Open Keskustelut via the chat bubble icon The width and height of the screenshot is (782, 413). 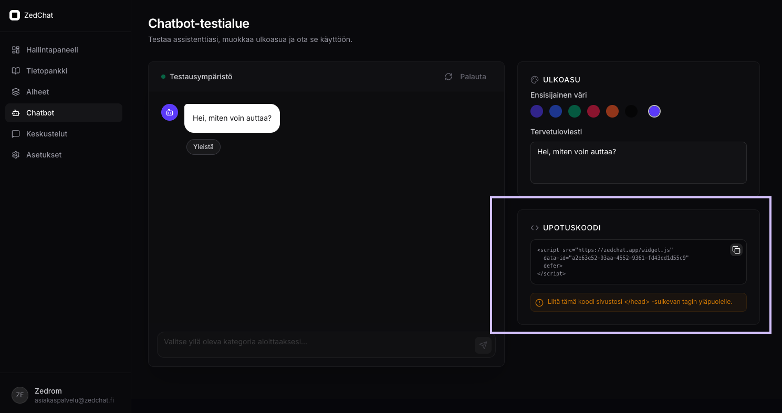15,134
